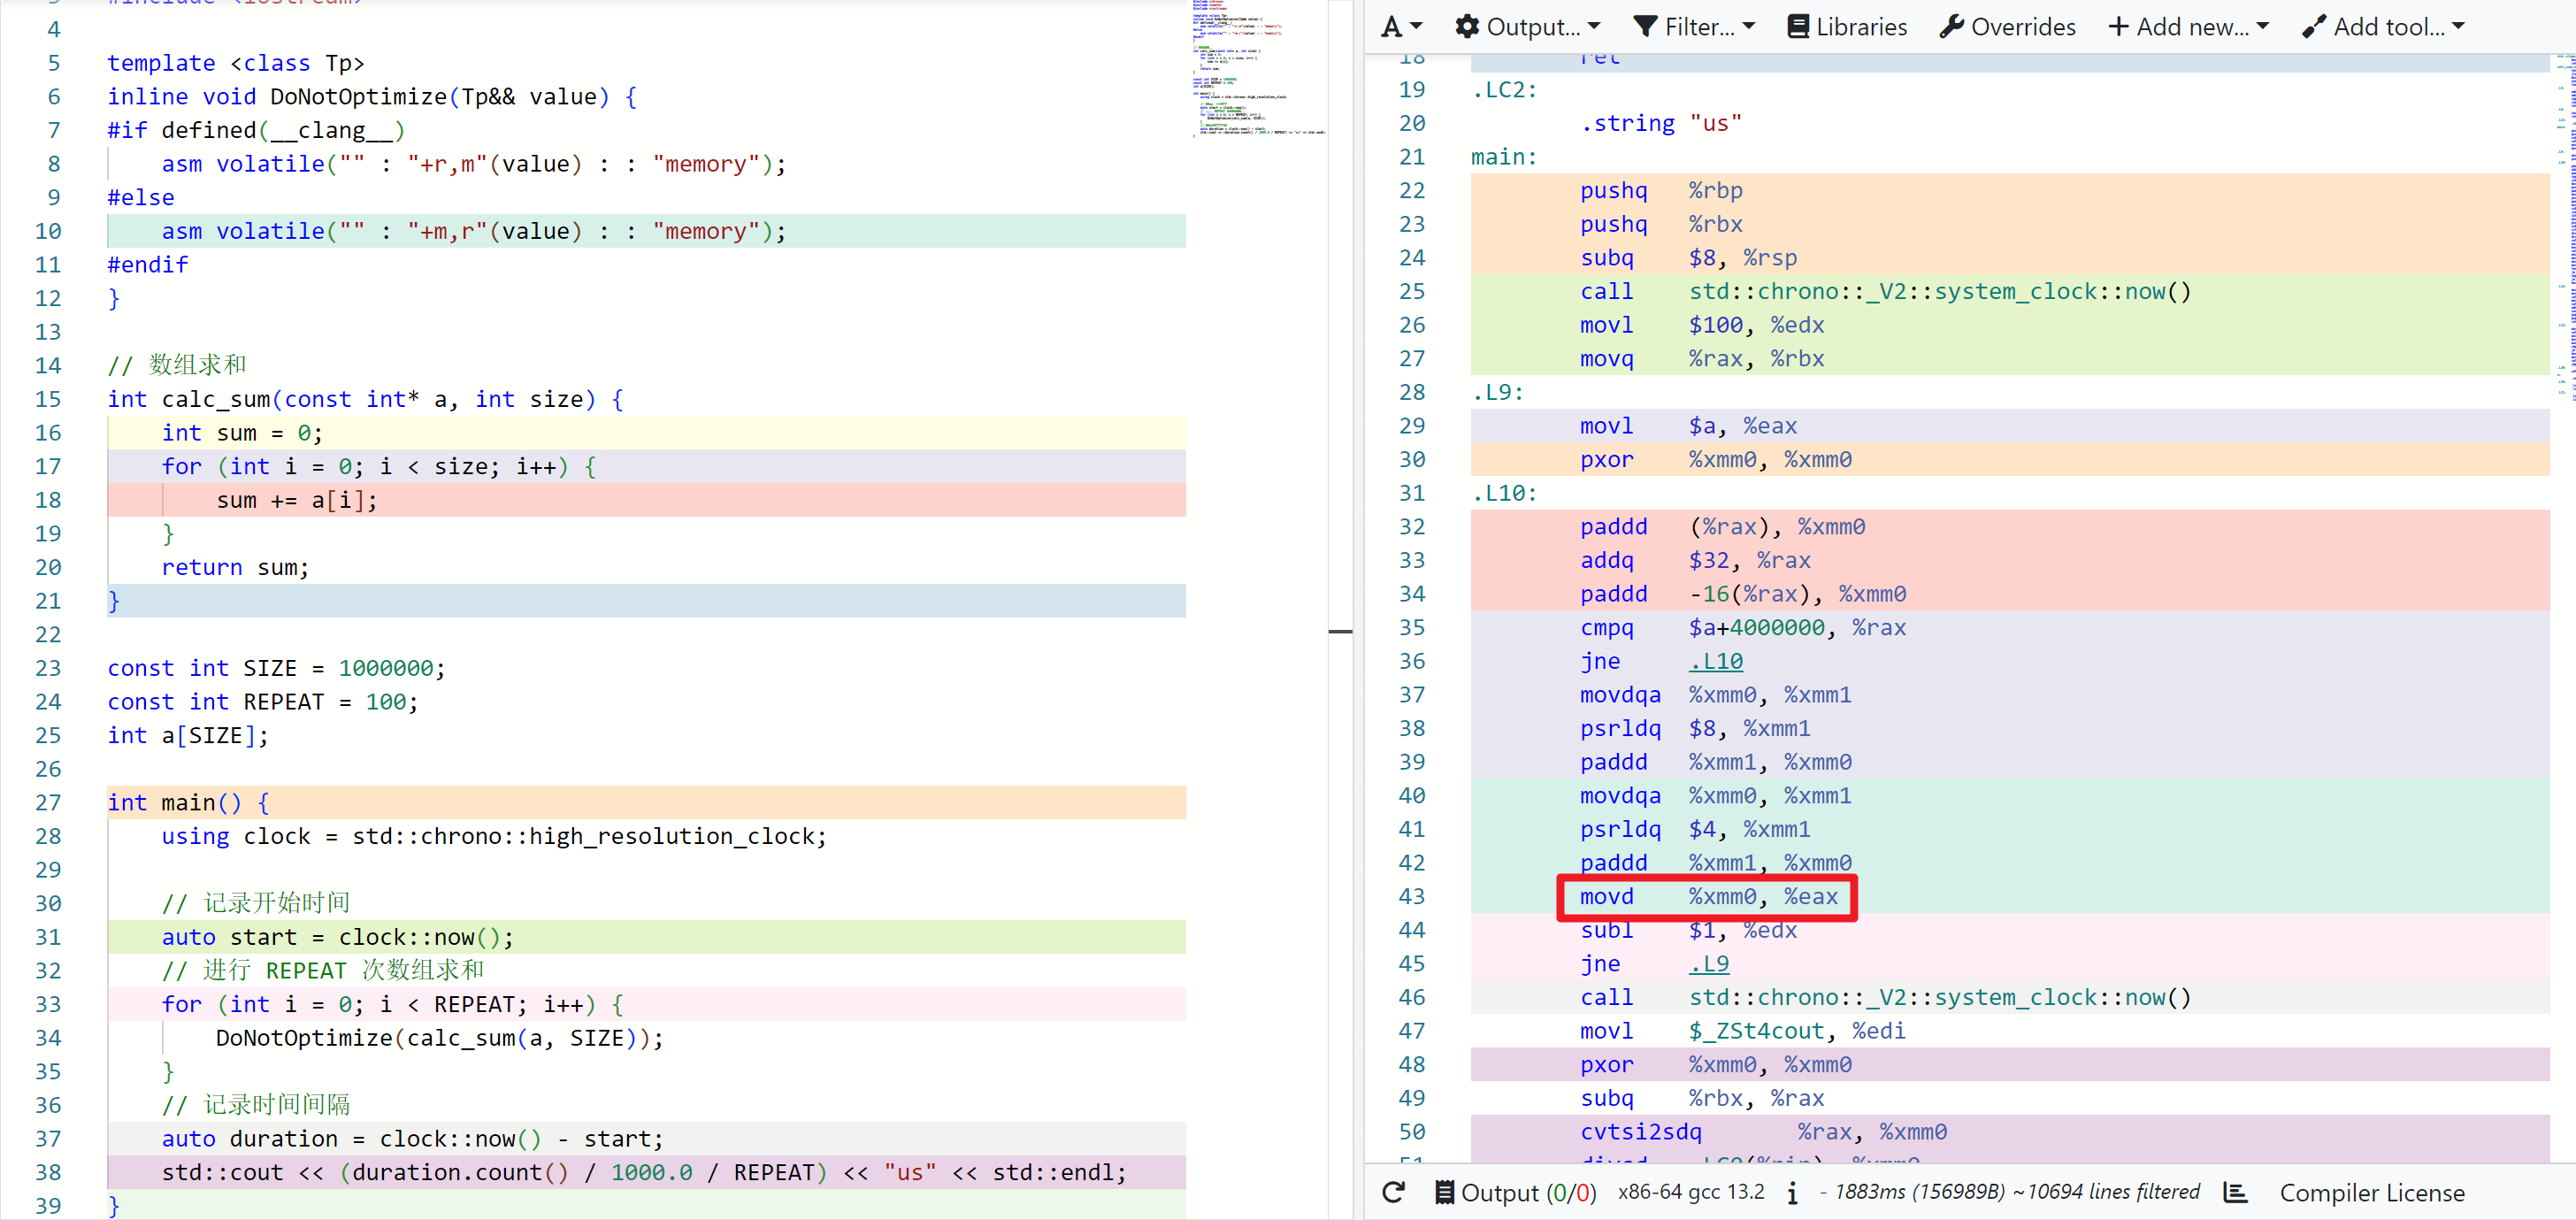Click the Compiler License link
The image size is (2576, 1220).
(2371, 1192)
